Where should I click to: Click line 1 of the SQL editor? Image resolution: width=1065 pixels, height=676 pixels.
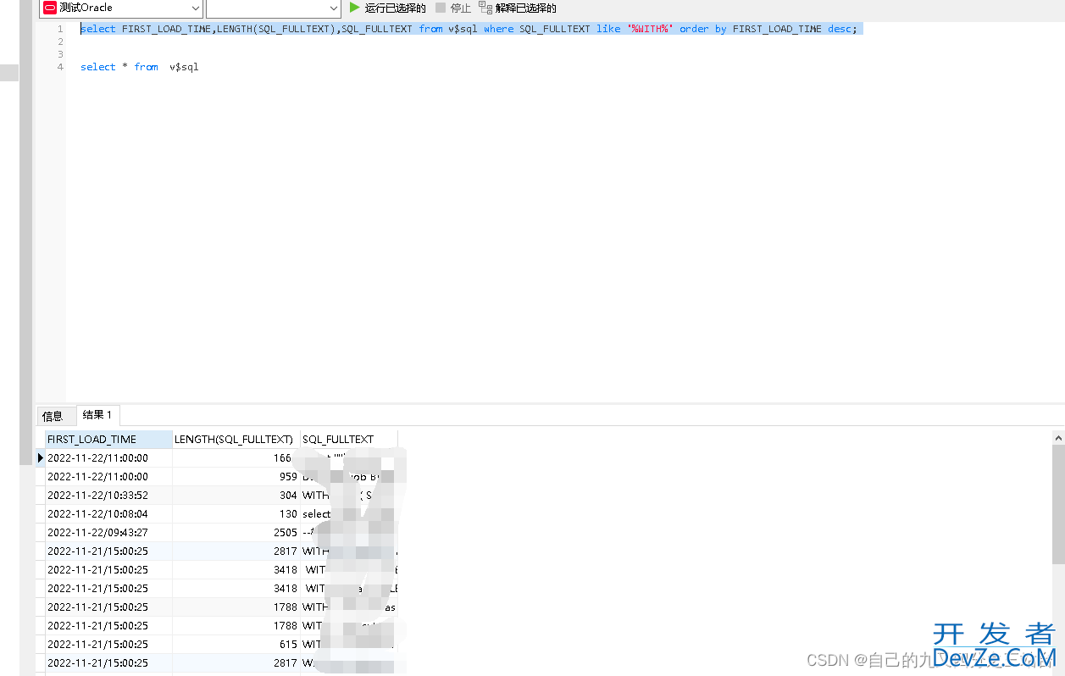[469, 29]
